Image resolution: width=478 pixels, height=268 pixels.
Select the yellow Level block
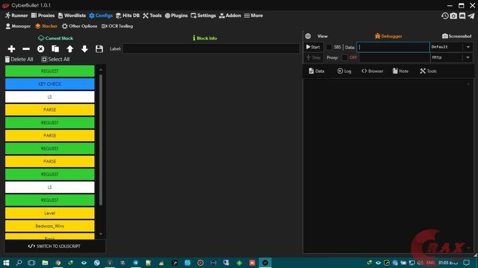50,213
